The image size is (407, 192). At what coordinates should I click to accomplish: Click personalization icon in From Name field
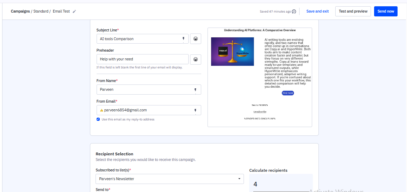point(196,90)
